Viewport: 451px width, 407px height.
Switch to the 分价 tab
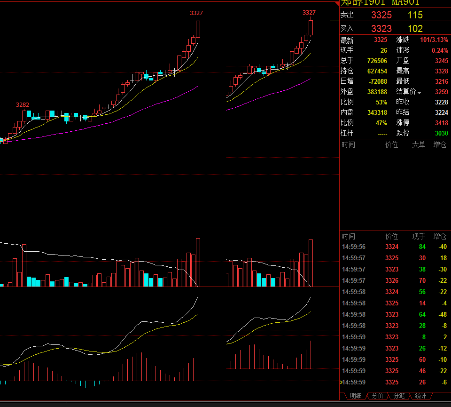[x=377, y=396]
